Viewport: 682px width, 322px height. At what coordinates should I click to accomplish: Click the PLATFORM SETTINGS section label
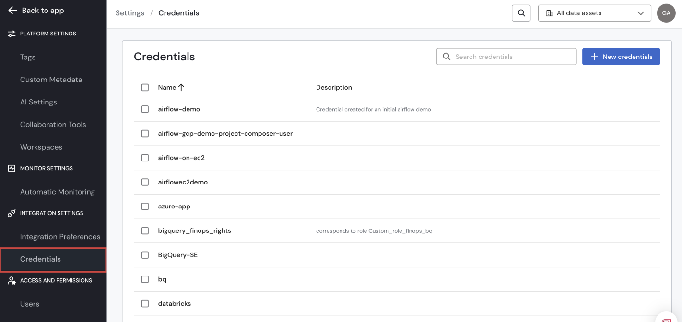[48, 34]
